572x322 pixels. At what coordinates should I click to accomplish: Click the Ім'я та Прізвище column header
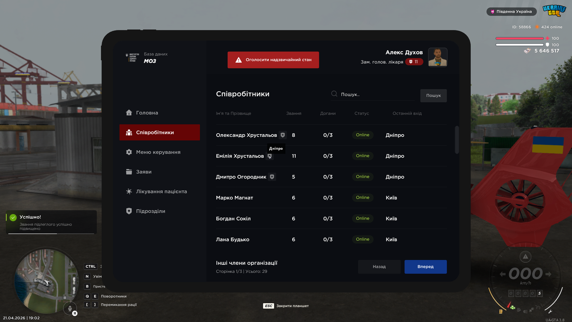pyautogui.click(x=234, y=114)
